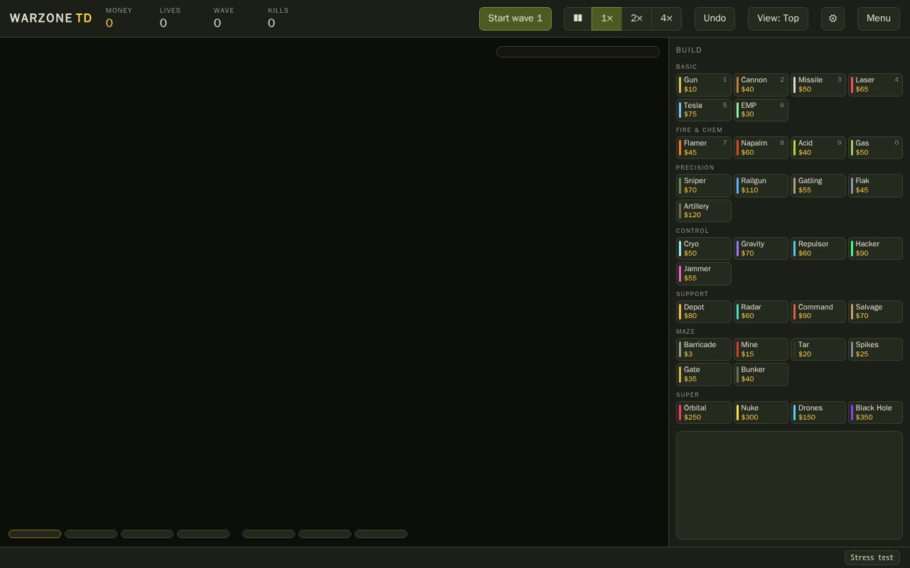Select the Artillery tower for $120
The height and width of the screenshot is (568, 910).
tap(704, 211)
